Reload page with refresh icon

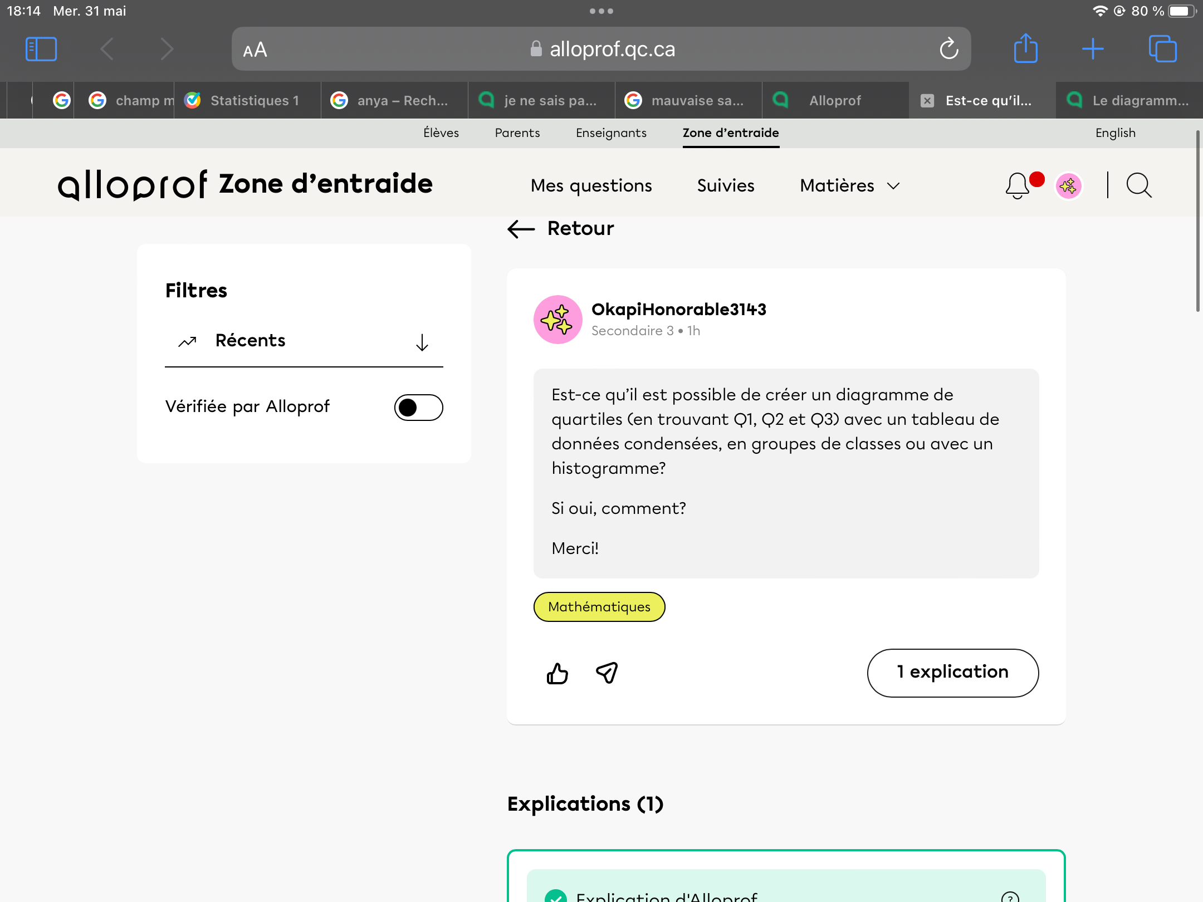(949, 49)
